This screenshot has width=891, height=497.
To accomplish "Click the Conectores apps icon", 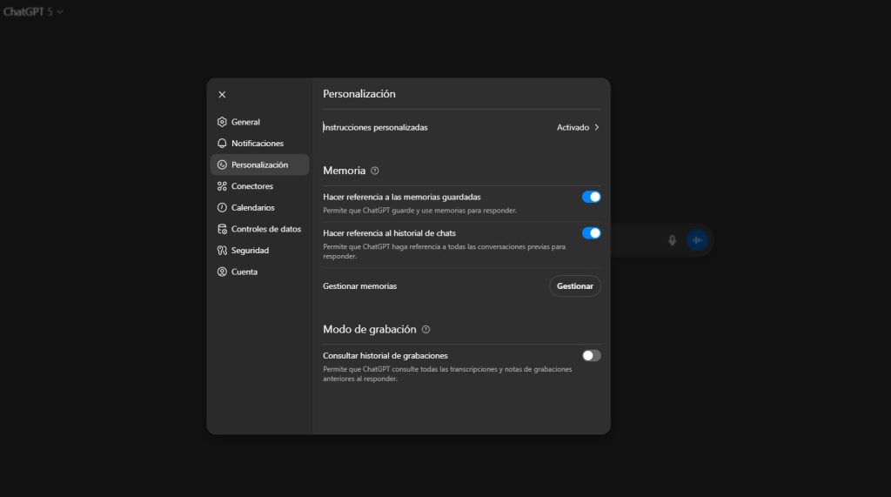I will [222, 186].
